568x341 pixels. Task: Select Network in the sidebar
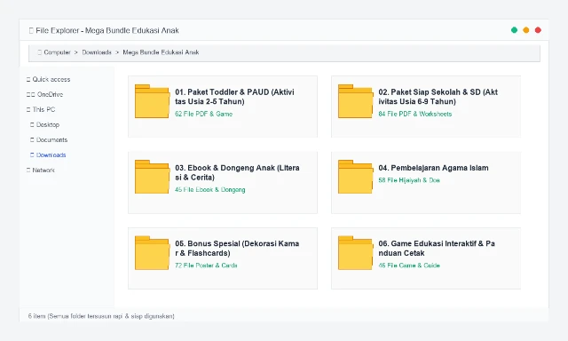[41, 170]
